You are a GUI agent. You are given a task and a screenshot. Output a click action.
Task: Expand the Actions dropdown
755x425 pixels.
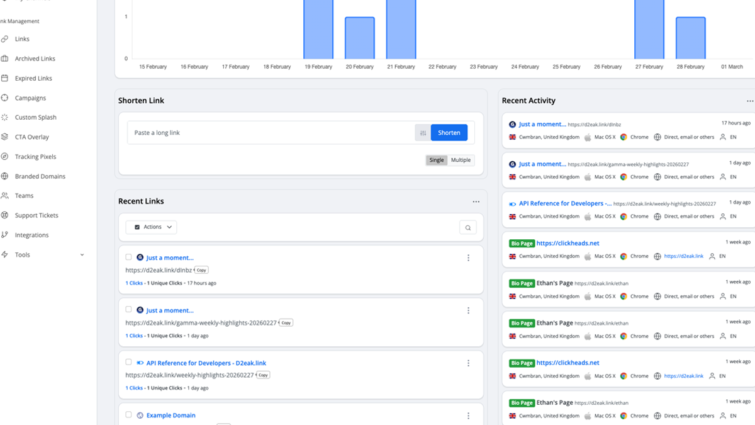click(x=151, y=227)
